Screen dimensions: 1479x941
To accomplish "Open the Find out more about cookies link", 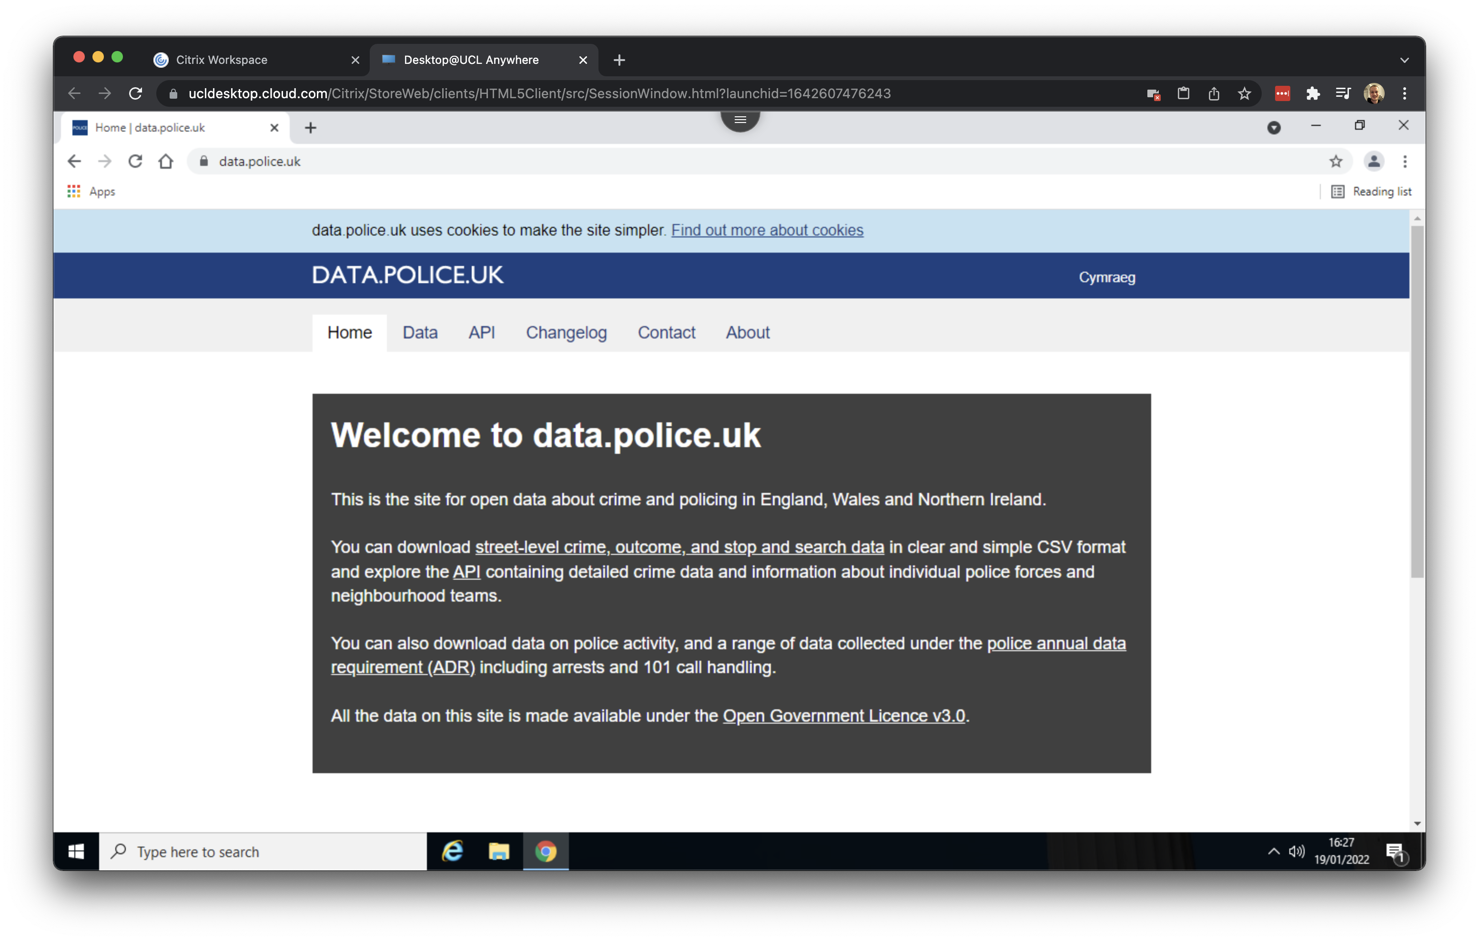I will pyautogui.click(x=767, y=230).
